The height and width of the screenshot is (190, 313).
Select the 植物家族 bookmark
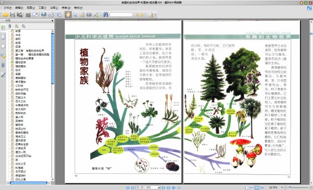point(20,62)
